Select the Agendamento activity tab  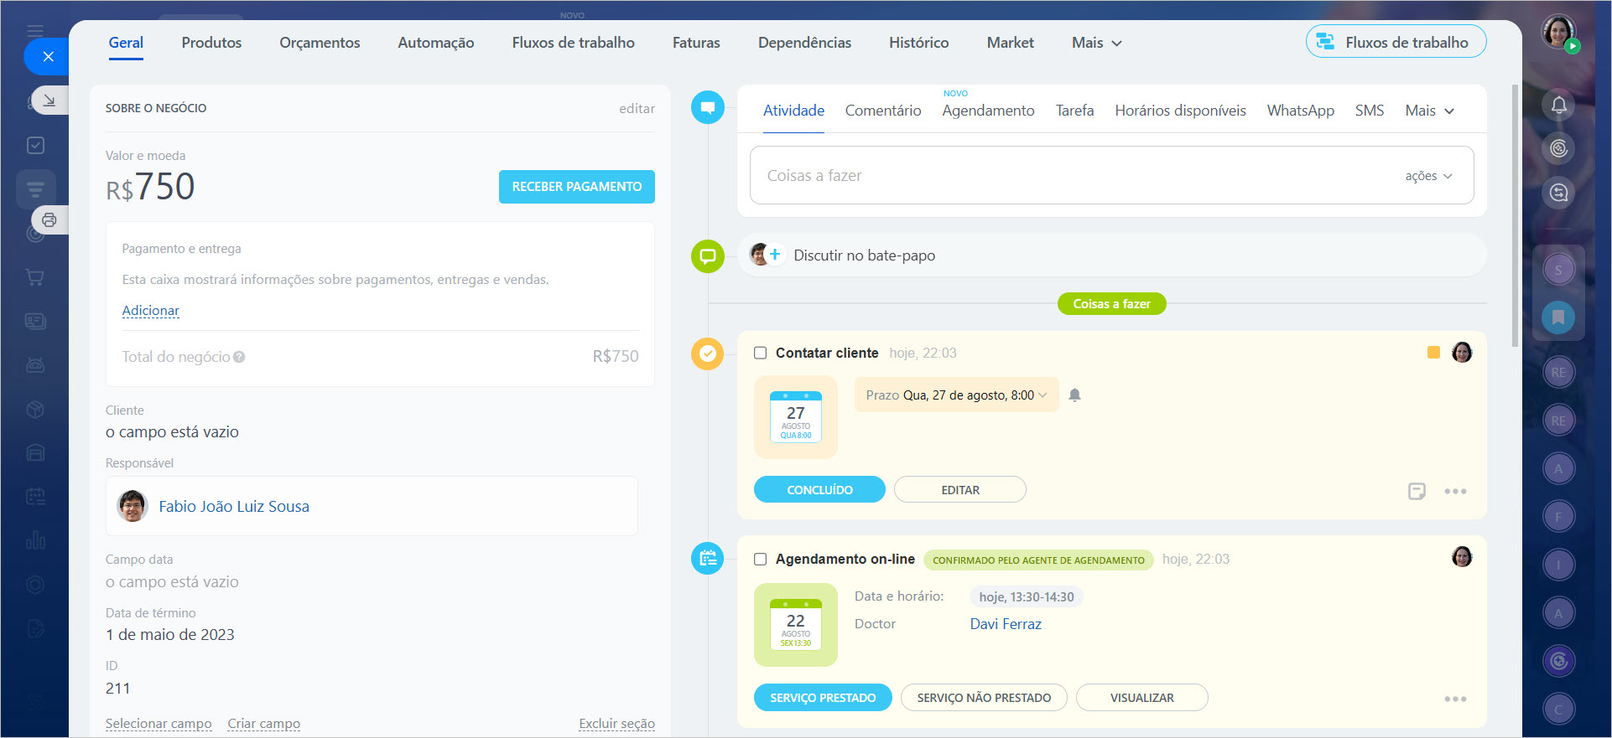click(988, 111)
